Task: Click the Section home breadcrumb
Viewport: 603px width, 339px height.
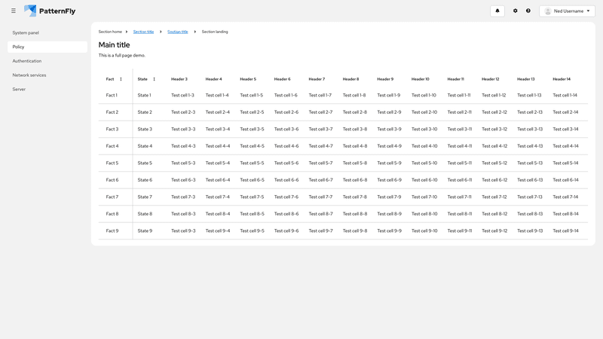Action: [x=110, y=32]
